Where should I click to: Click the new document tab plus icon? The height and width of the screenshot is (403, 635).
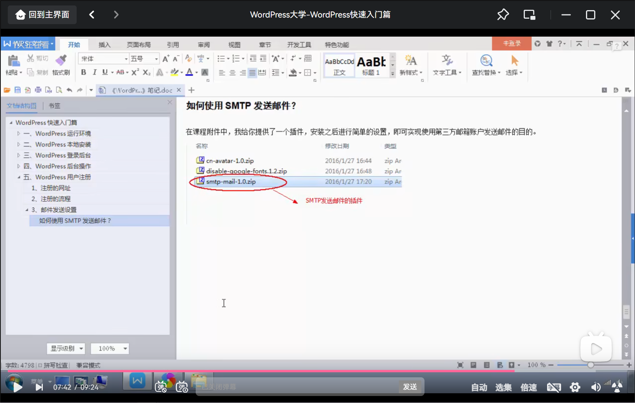coord(191,90)
